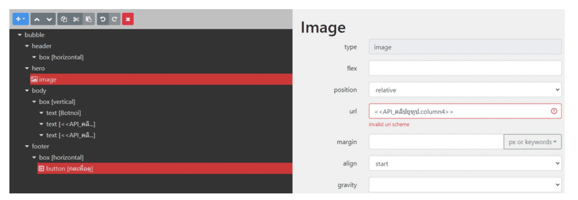Move selected element up with arrow icon
The width and height of the screenshot is (578, 200).
[x=37, y=19]
